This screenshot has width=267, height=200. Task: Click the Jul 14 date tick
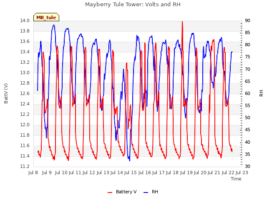(x=117, y=173)
